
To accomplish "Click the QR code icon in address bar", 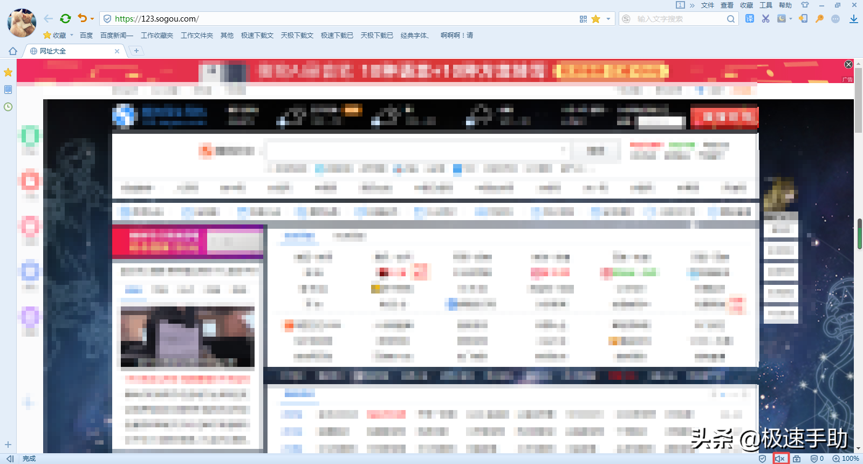I will pos(583,19).
